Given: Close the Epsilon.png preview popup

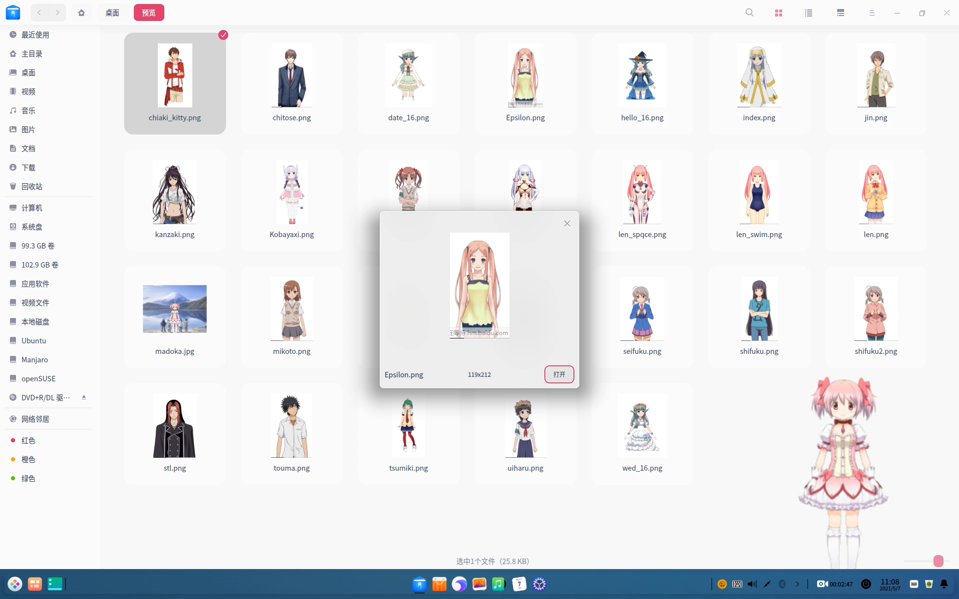Looking at the screenshot, I should click(567, 224).
